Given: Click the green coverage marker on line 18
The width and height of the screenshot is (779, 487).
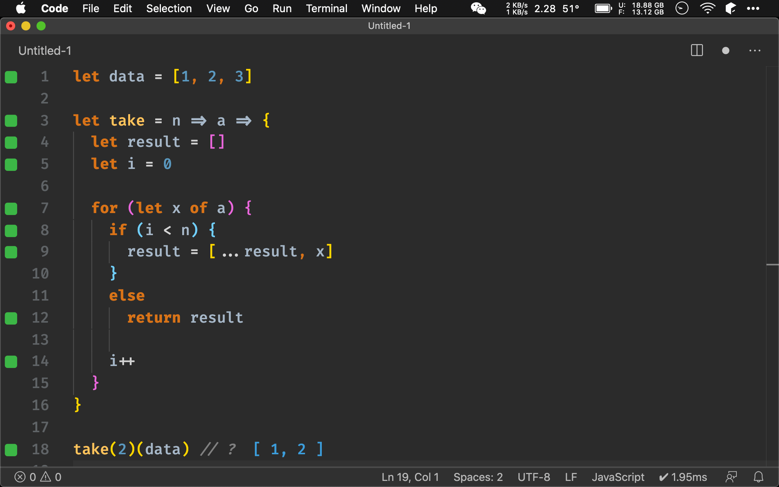Looking at the screenshot, I should click(x=11, y=450).
